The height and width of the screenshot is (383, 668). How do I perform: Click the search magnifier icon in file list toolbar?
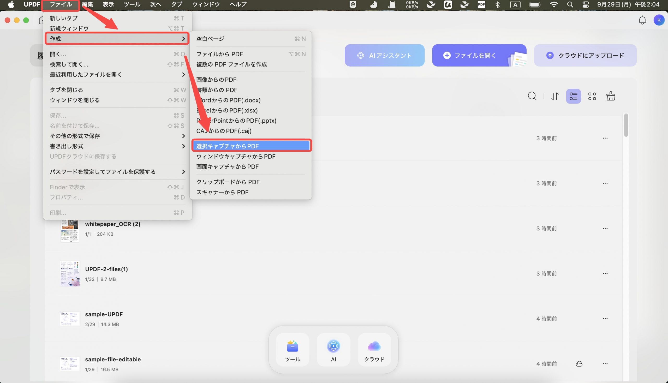coord(532,96)
